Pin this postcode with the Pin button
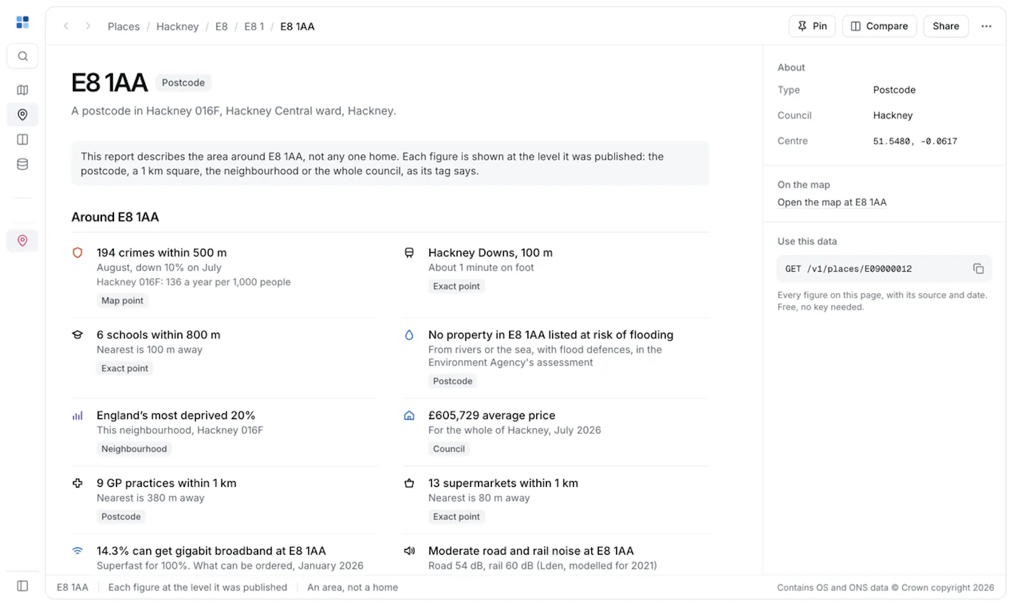The height and width of the screenshot is (606, 1013). pyautogui.click(x=812, y=26)
